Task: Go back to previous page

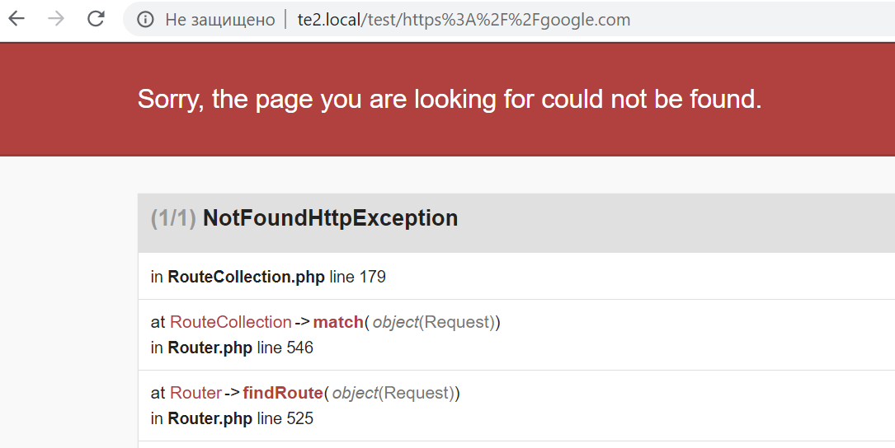Action: tap(16, 19)
